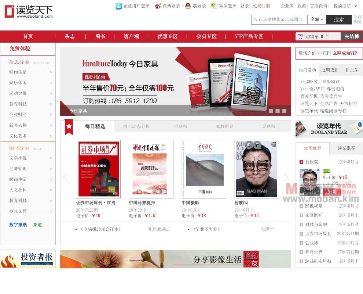
Task: Select the second banner slide indicator square
Action: point(278,111)
